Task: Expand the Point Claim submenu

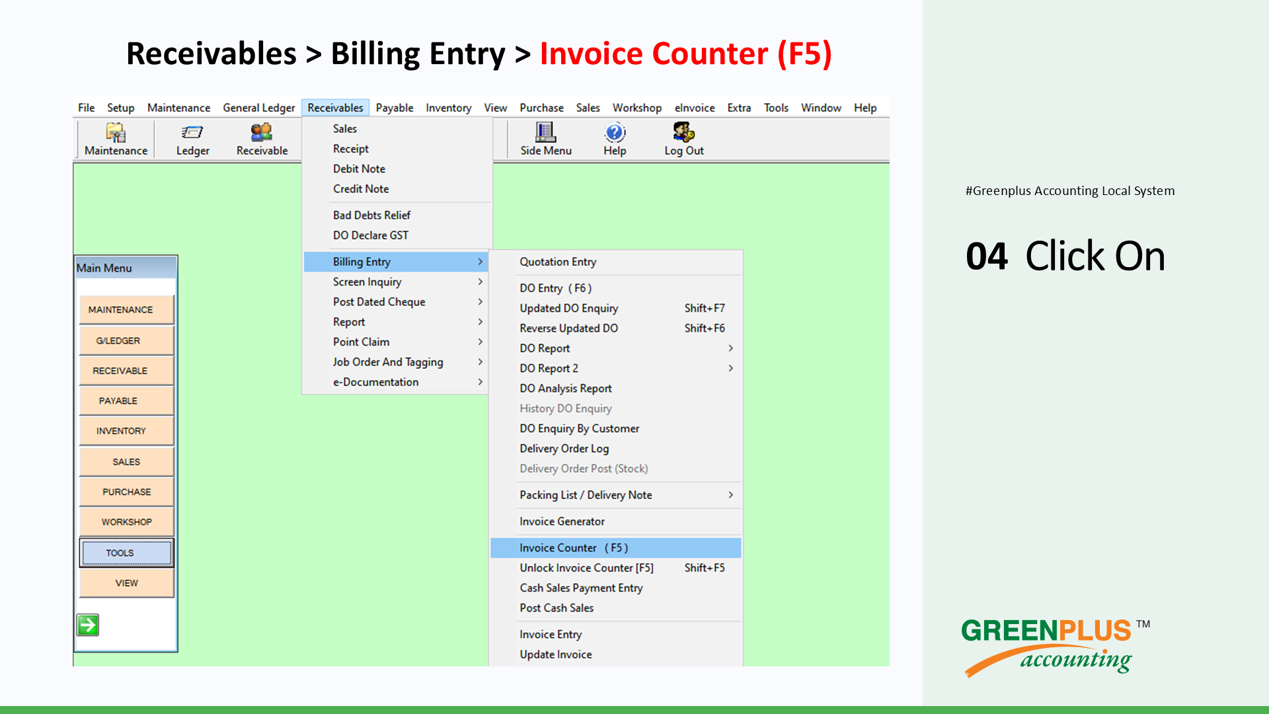Action: pos(396,342)
